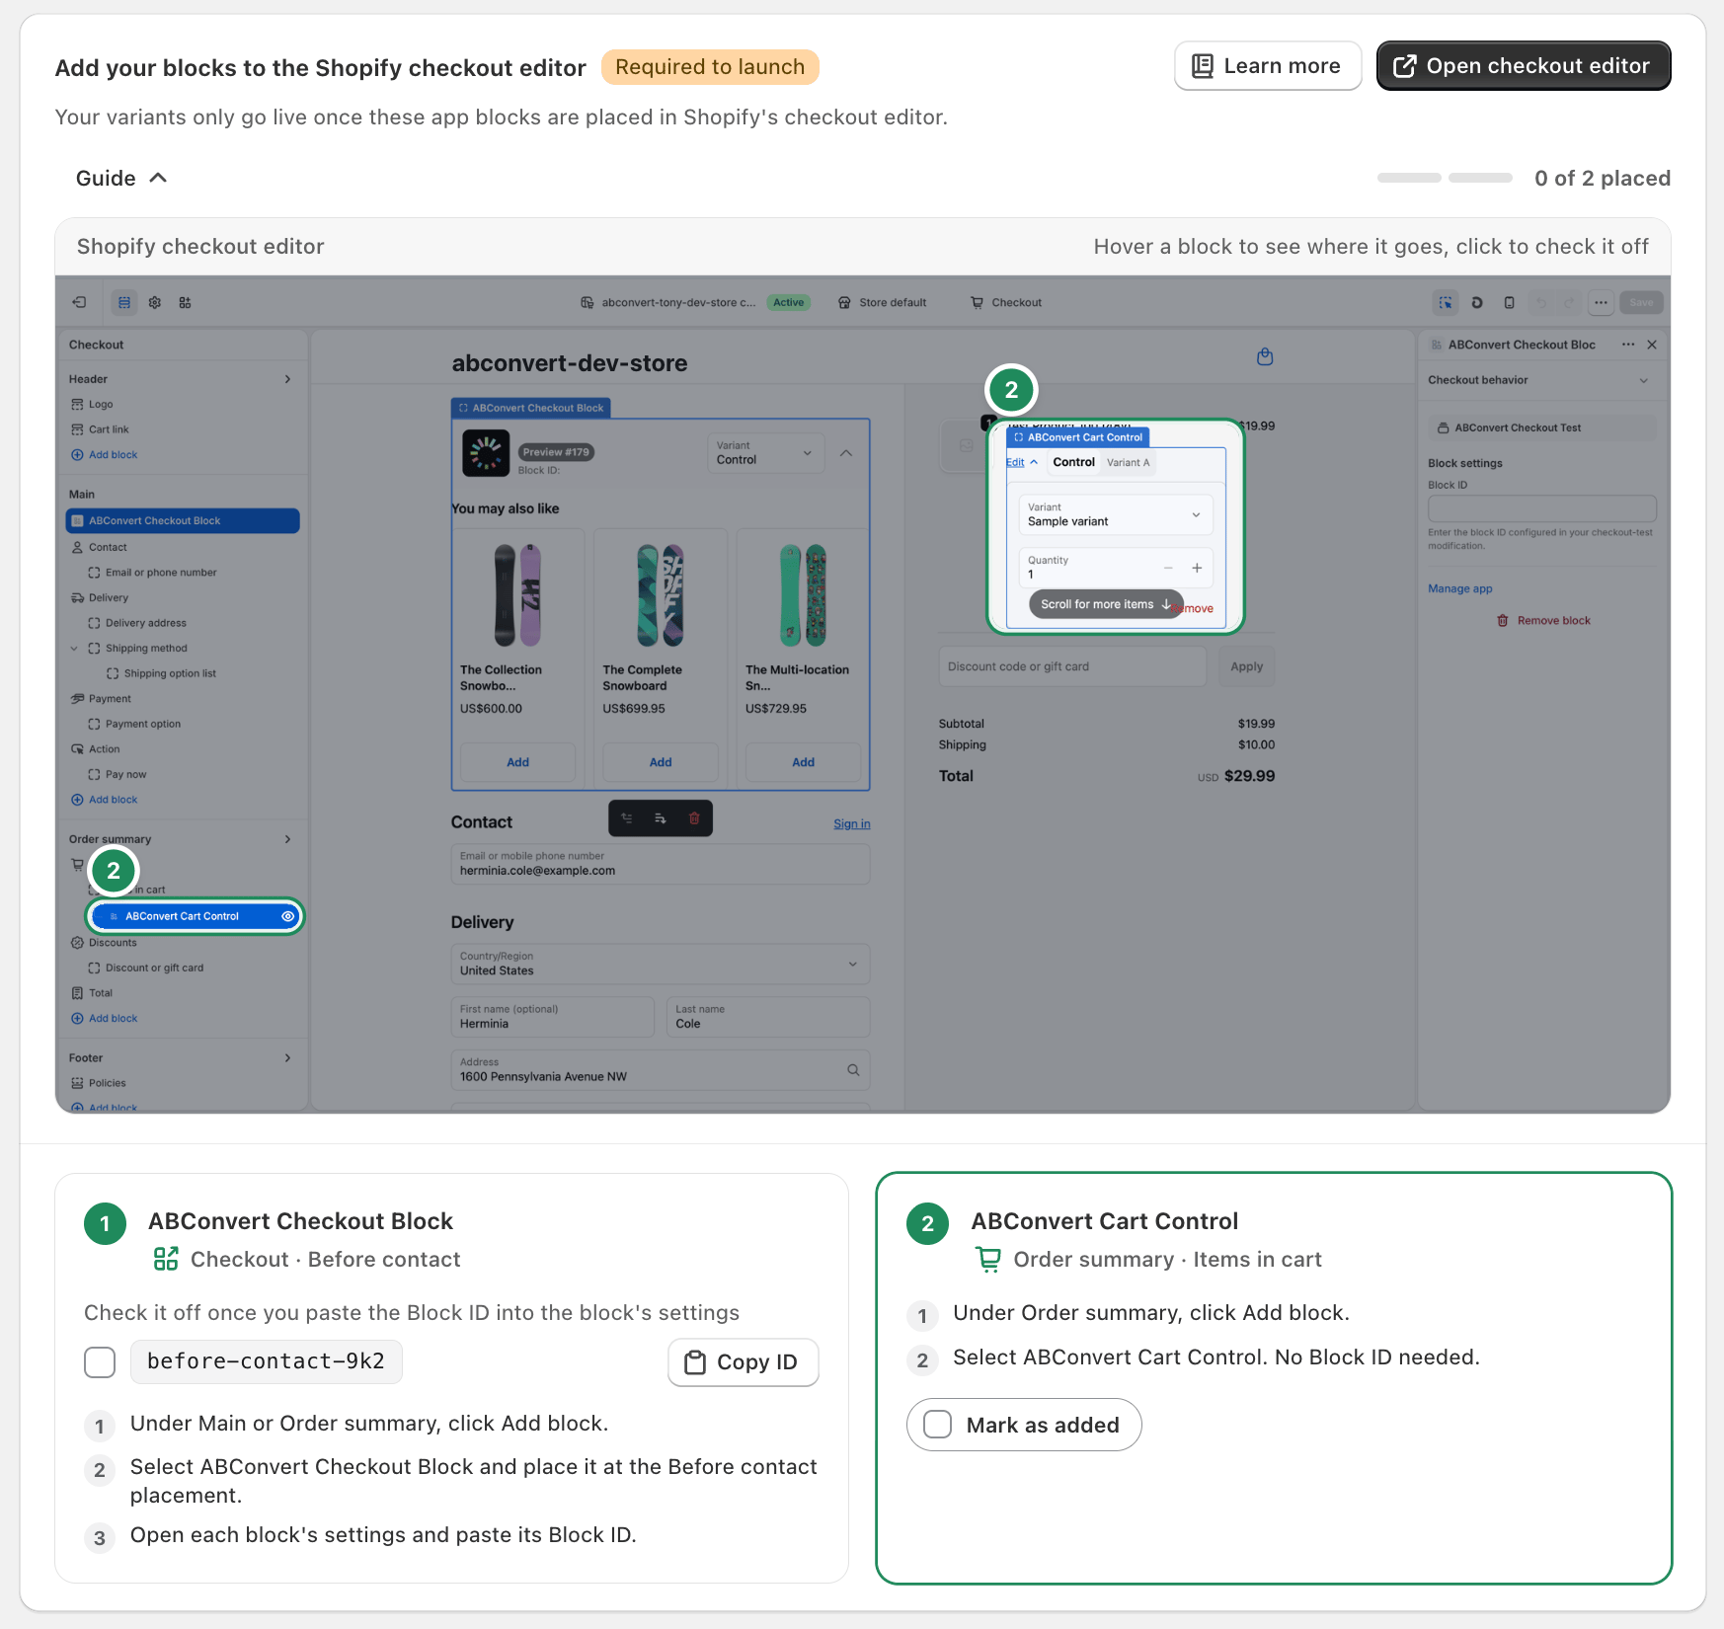Expand the Header section chevron in sidebar
Screen dimensions: 1724x1629
click(287, 379)
